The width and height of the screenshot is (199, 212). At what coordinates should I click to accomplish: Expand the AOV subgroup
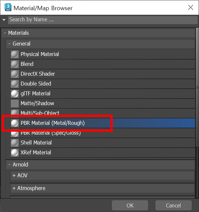(102, 176)
